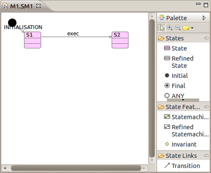Pick the Initial state tool
Screen dimensions: 211x173
point(176,76)
